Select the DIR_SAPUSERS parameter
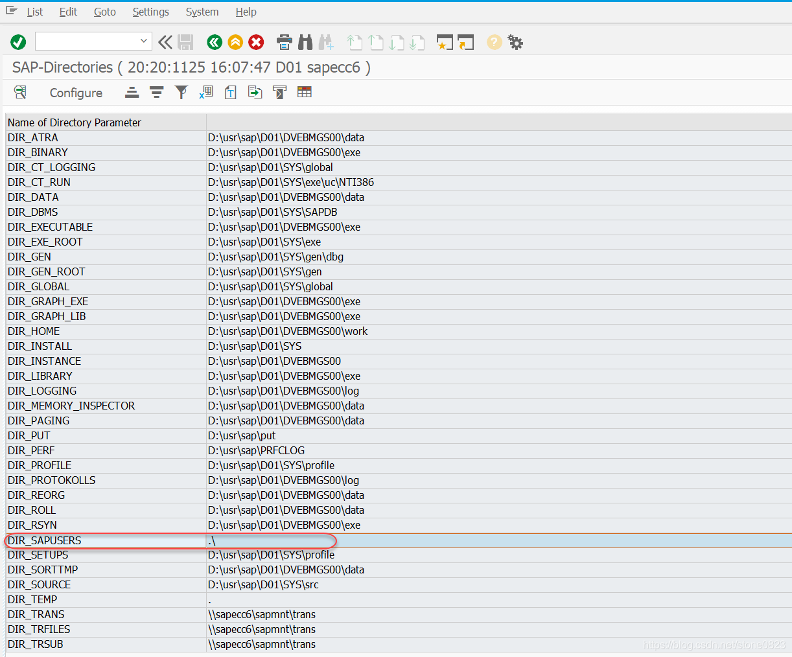This screenshot has height=657, width=792. pyautogui.click(x=45, y=540)
